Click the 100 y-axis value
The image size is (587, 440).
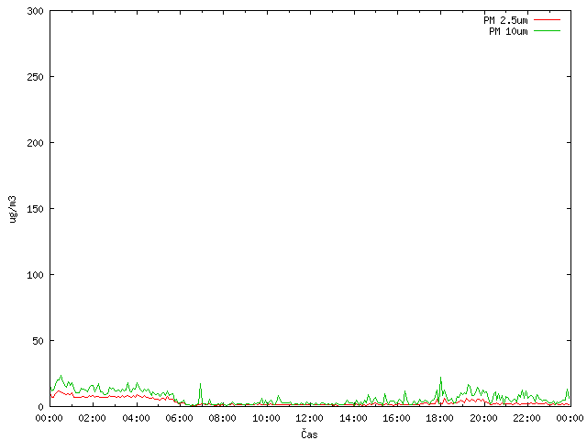(36, 275)
